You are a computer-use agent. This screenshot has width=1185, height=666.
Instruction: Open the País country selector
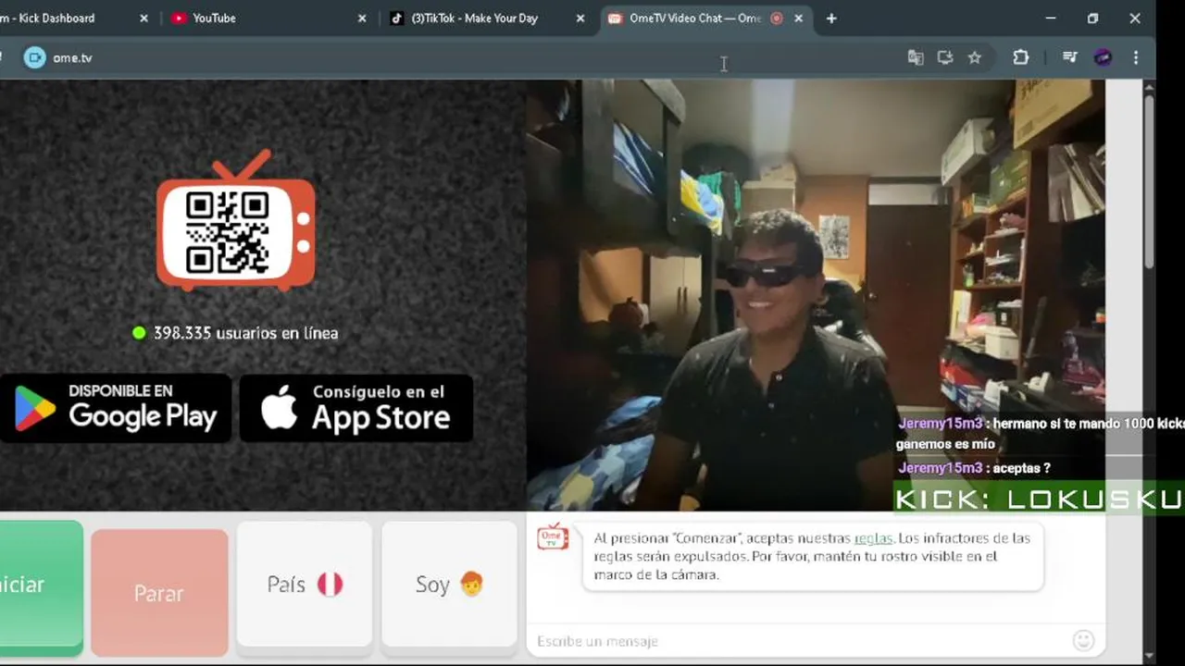tap(305, 585)
